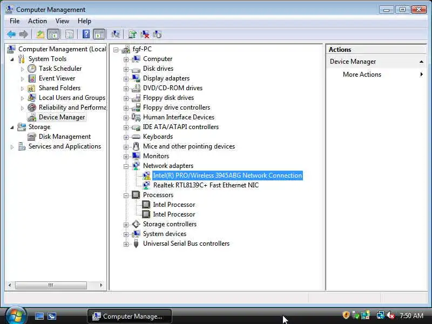Open the Help menu
Screen dimensions: 432x324
click(84, 21)
